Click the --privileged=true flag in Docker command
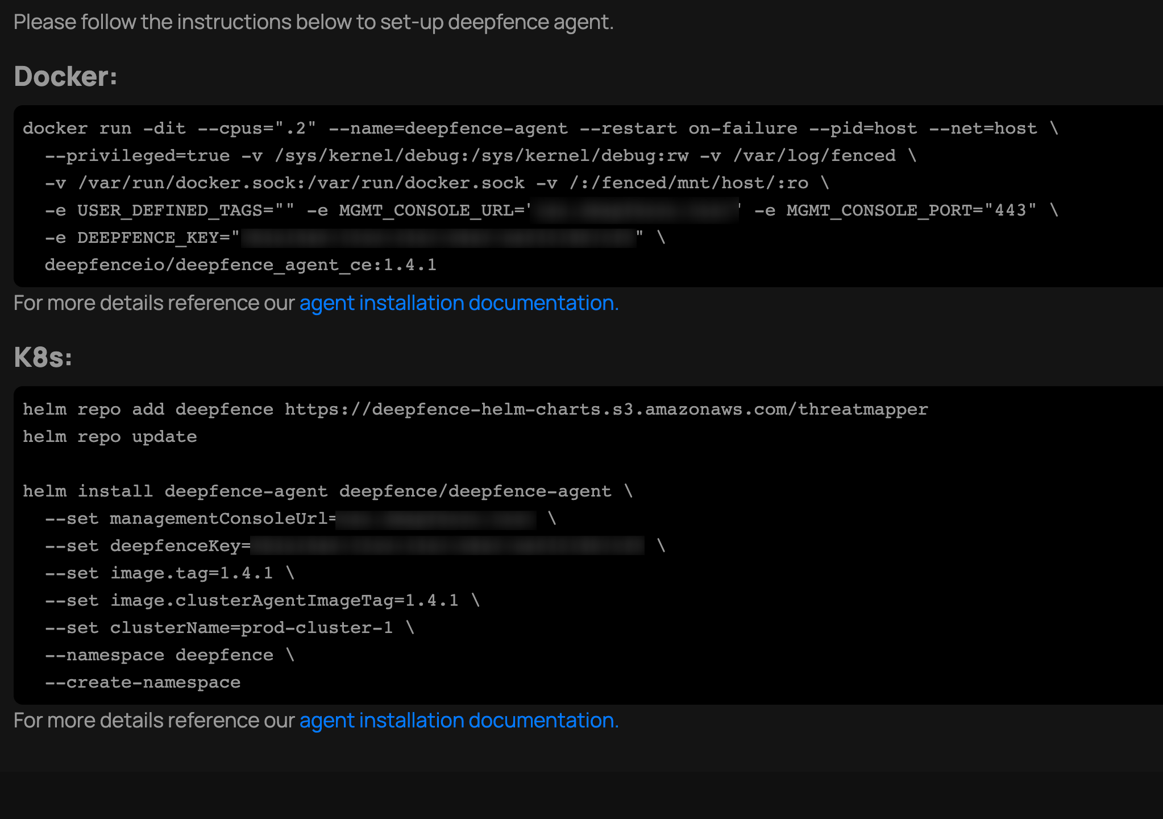This screenshot has width=1163, height=819. pos(136,155)
